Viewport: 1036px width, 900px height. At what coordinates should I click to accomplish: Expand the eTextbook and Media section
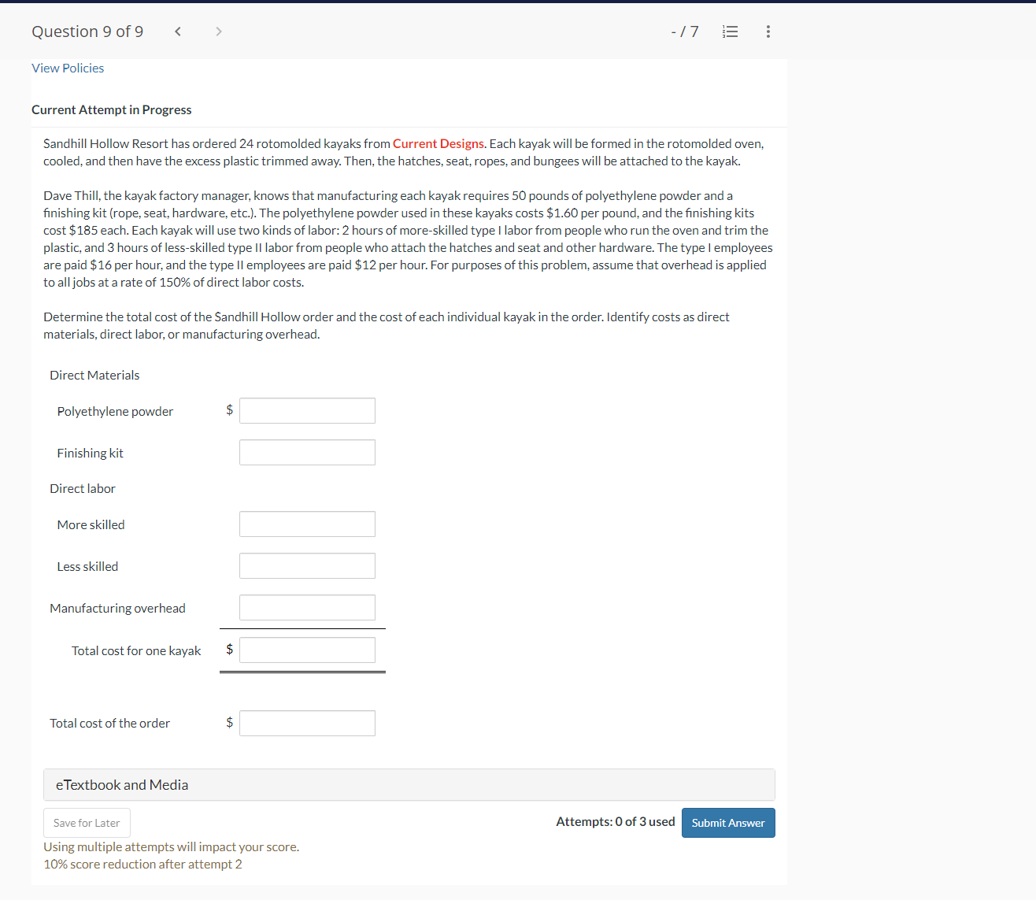point(409,784)
